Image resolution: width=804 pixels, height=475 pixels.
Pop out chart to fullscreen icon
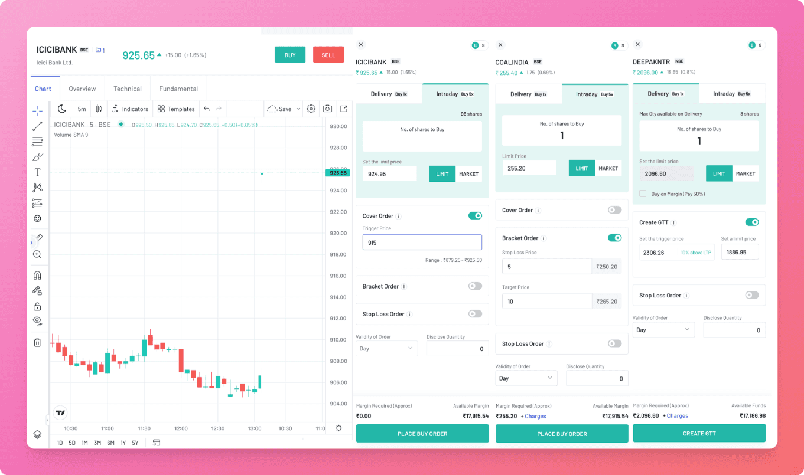(344, 109)
